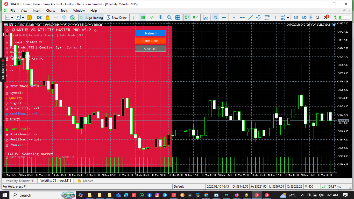Open account notifications with red badge
The height and width of the screenshot is (199, 354).
[326, 17]
